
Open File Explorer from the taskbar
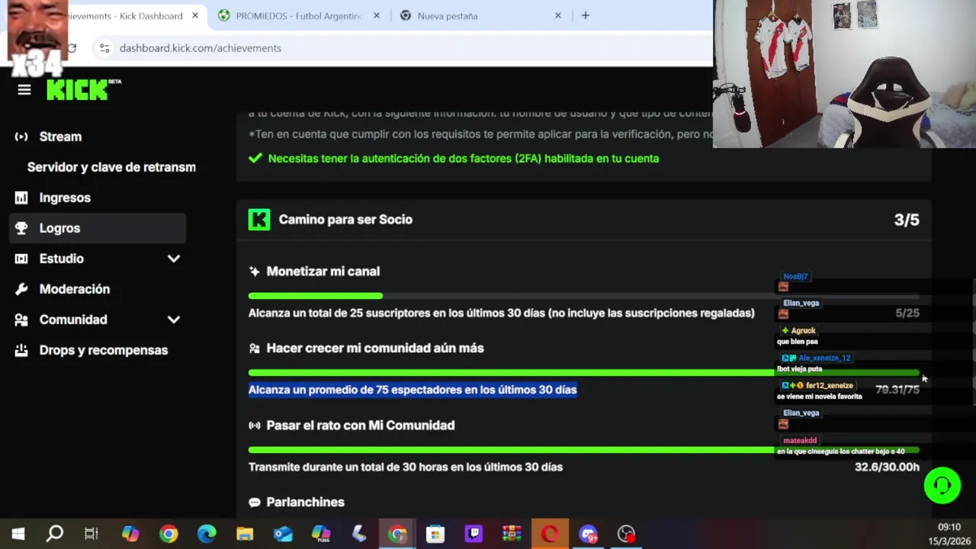[245, 534]
